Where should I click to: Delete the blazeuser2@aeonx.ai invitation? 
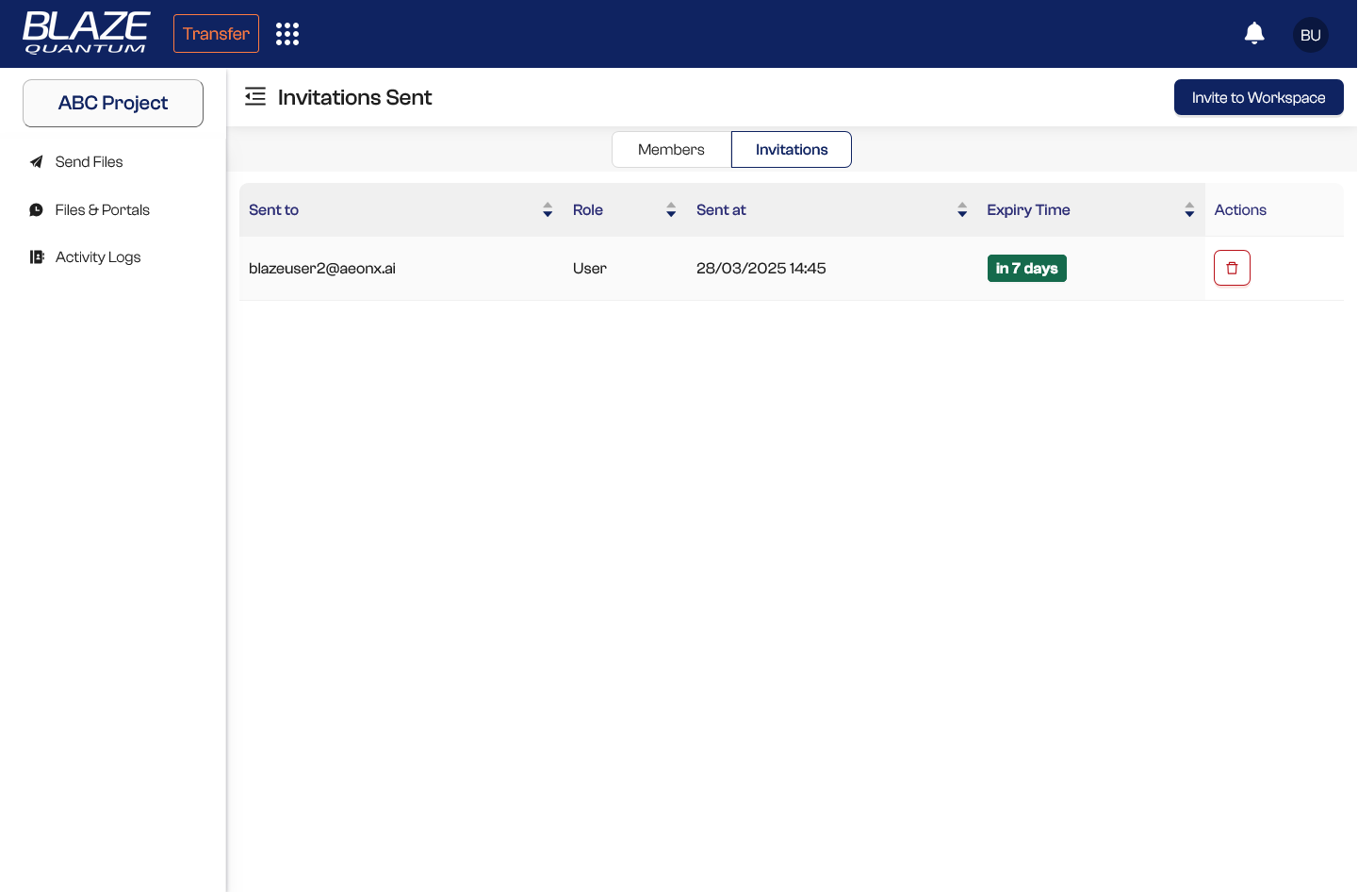(1232, 268)
